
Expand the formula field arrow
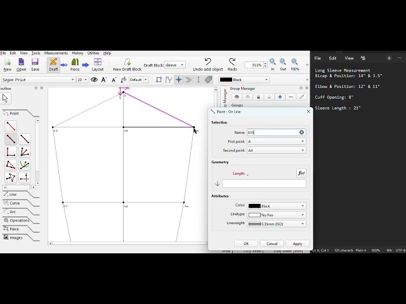[x=217, y=184]
